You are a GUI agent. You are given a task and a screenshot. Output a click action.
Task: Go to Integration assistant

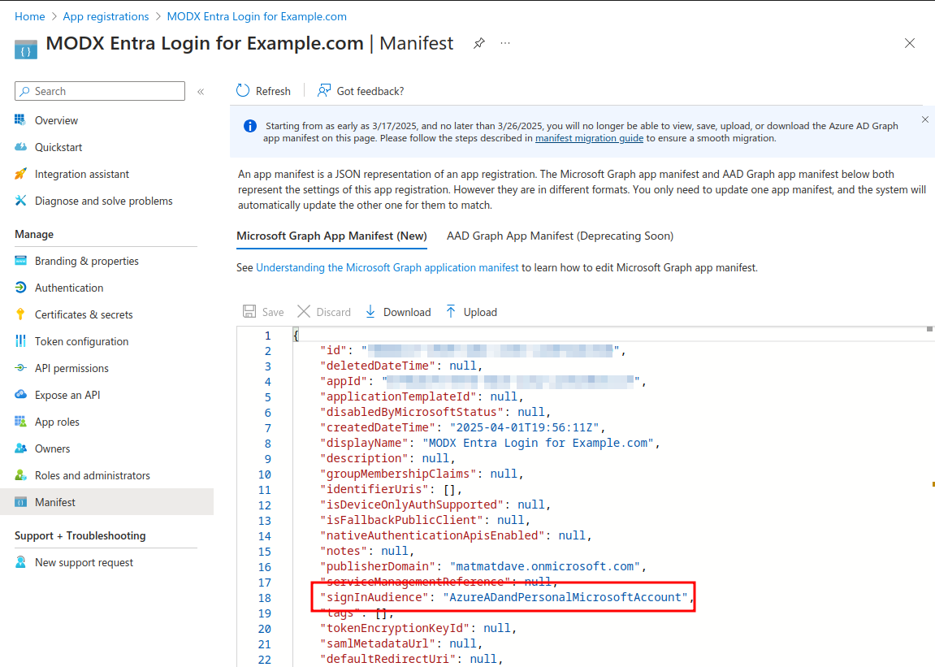tap(82, 174)
